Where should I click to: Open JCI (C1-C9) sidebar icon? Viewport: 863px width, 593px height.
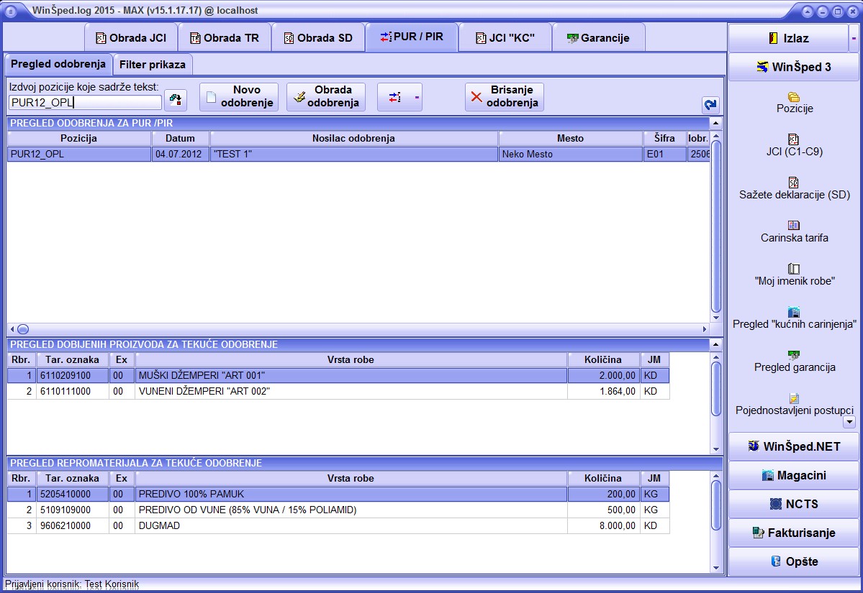794,139
